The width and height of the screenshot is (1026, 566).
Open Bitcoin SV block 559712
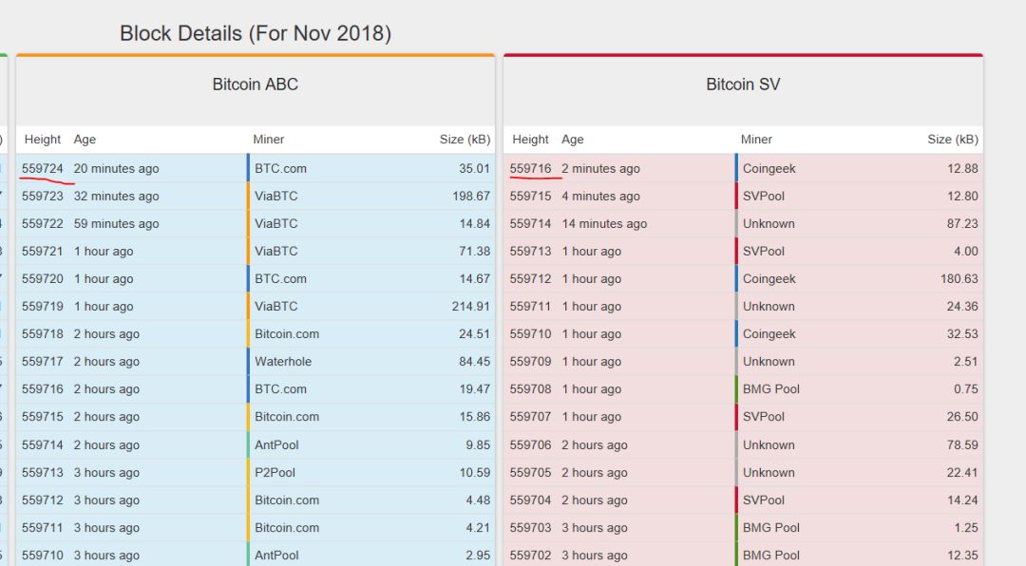(x=531, y=279)
